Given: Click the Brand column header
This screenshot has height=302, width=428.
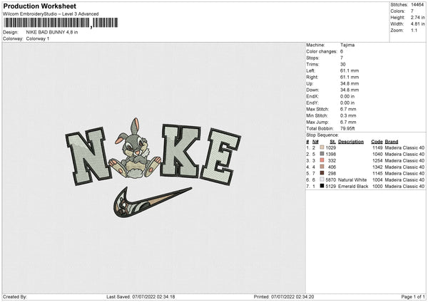Looking at the screenshot, I should click(x=392, y=142).
